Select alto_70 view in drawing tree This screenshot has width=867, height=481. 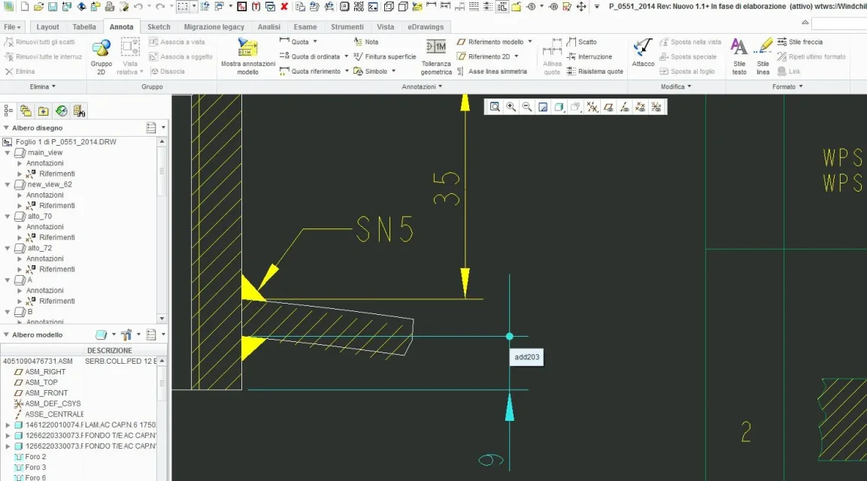pyautogui.click(x=40, y=216)
